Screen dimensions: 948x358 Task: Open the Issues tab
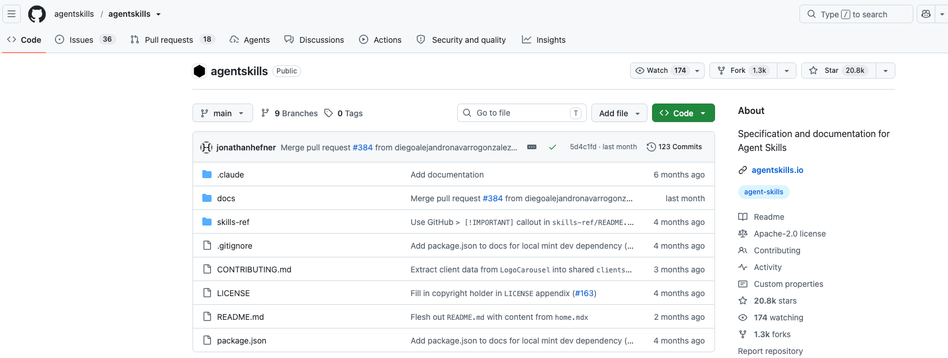click(x=85, y=39)
